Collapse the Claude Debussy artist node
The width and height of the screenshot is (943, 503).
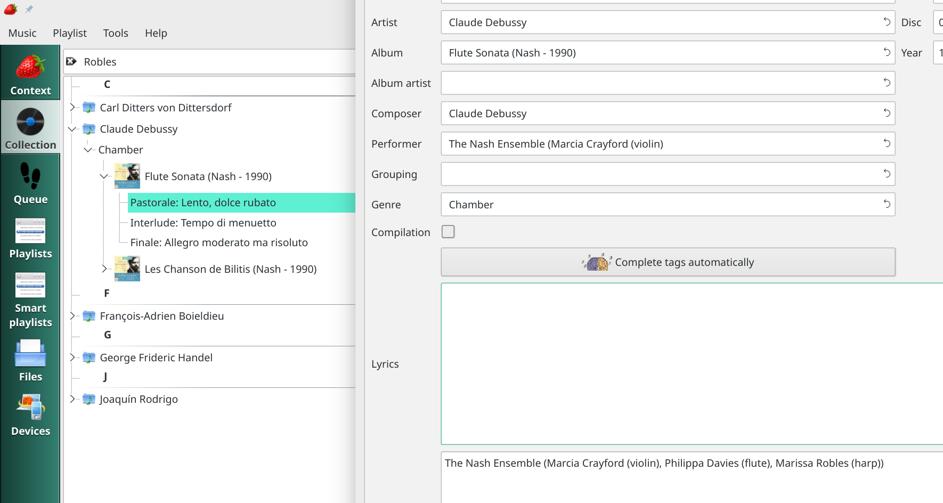tap(72, 129)
